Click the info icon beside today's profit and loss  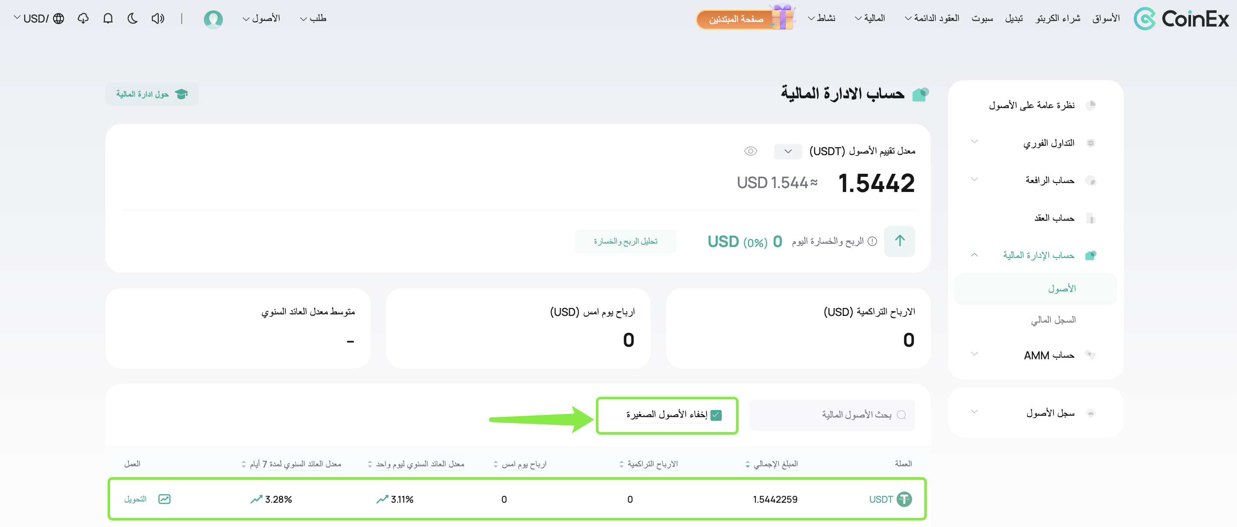(x=873, y=241)
